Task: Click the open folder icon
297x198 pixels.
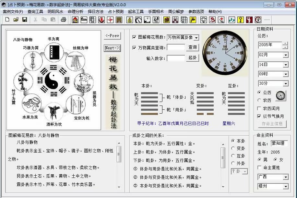Action: tap(16, 20)
